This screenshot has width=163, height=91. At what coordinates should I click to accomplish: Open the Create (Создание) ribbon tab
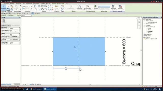6,4
